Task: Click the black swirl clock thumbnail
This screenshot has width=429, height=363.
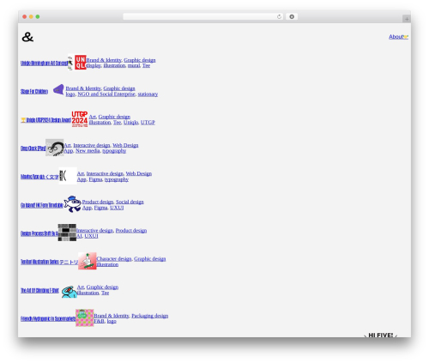Action: 55,148
